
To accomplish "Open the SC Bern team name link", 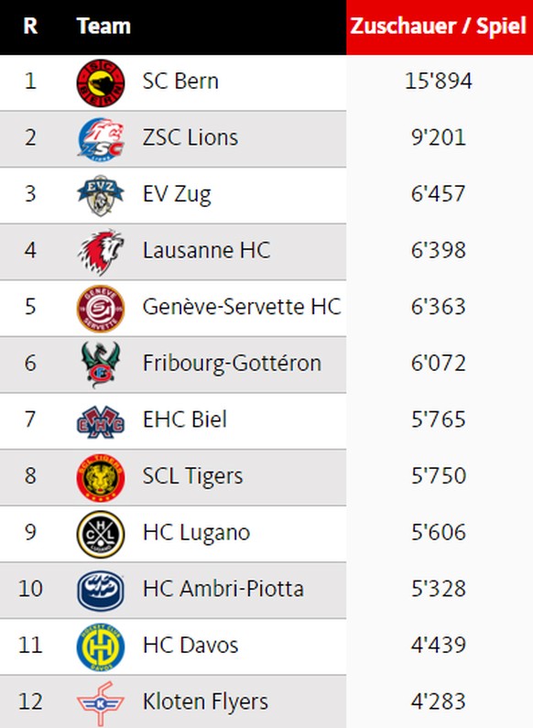I will point(180,81).
